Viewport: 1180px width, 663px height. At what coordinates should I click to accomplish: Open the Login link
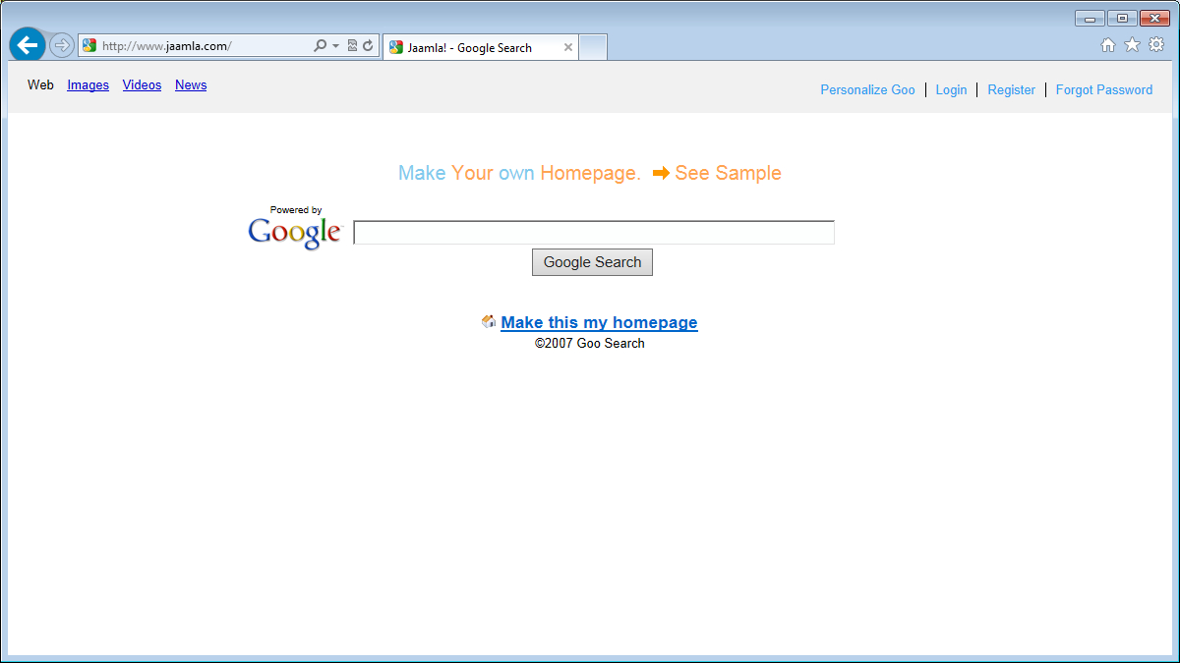point(951,89)
